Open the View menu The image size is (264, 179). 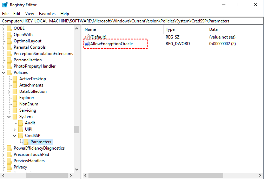pos(29,14)
